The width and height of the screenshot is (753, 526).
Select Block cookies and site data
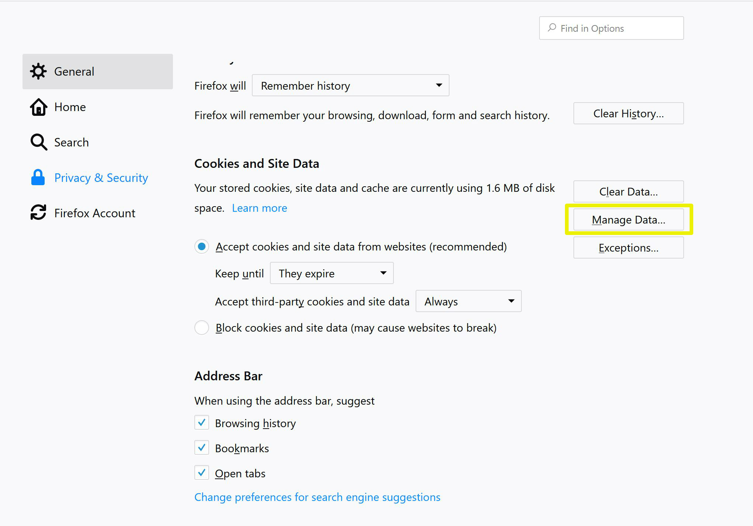202,328
